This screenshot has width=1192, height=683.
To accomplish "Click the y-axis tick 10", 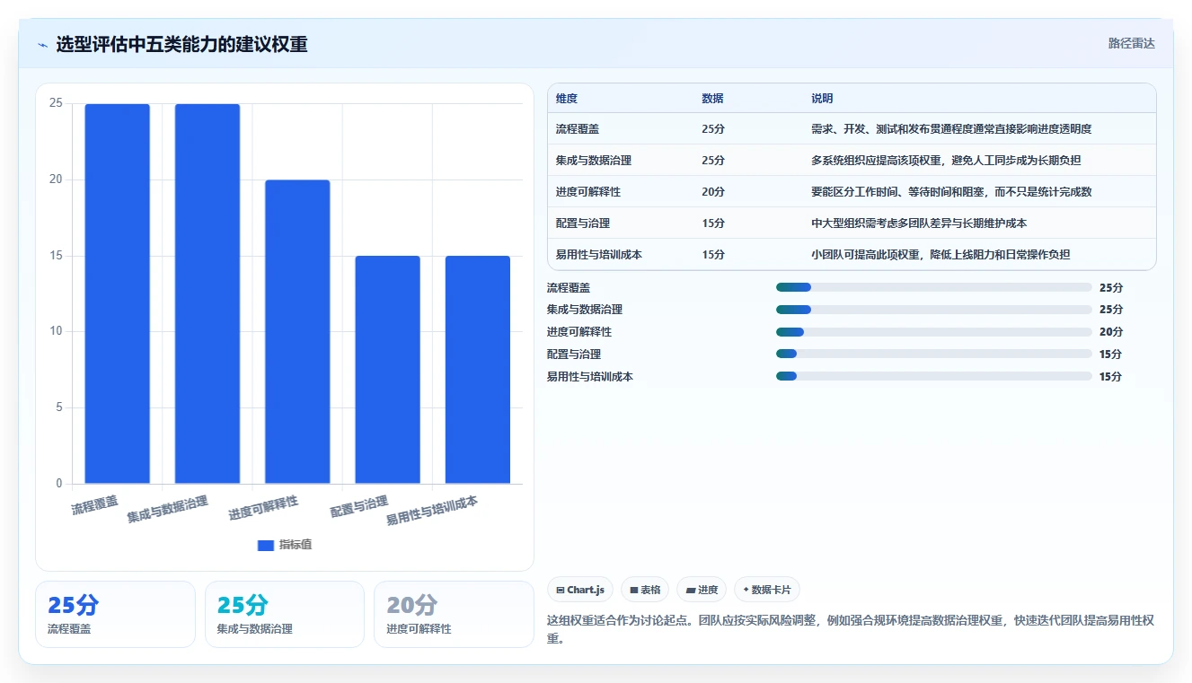I will [x=57, y=331].
